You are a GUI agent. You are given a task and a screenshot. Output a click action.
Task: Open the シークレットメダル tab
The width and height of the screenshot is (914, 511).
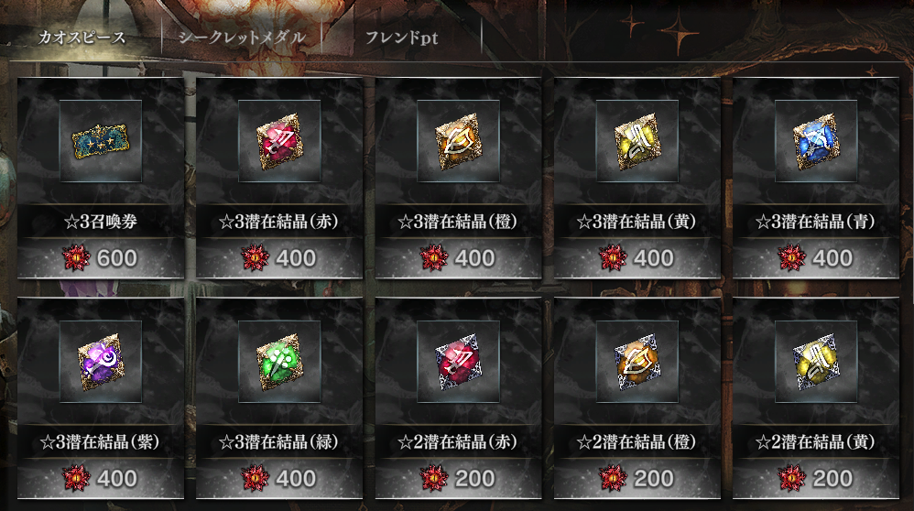242,38
